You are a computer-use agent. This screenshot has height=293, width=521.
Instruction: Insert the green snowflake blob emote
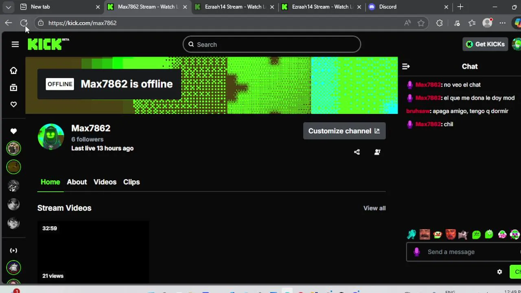(489, 234)
